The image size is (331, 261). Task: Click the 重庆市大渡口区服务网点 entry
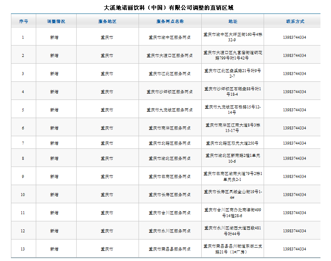tap(170, 56)
